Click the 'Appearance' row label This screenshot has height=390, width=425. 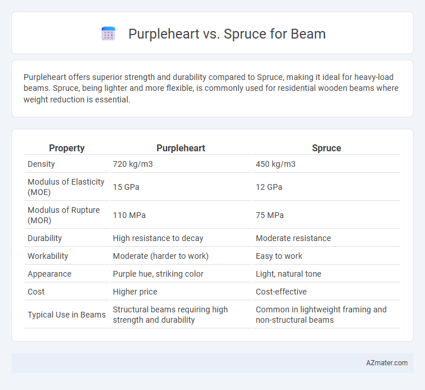pyautogui.click(x=49, y=274)
